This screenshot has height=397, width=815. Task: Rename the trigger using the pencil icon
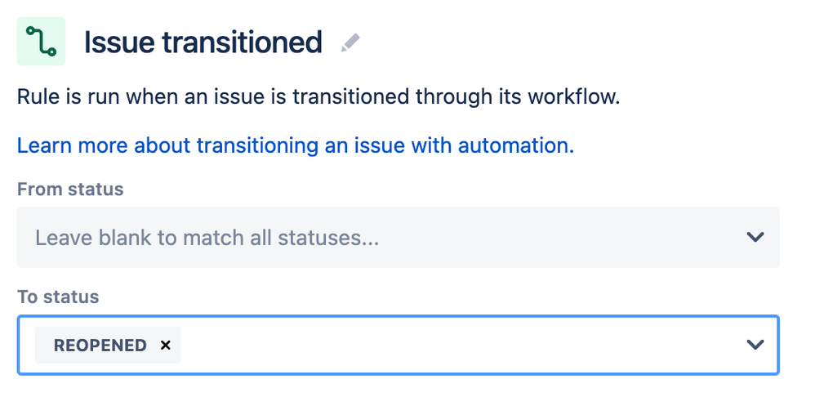[x=350, y=42]
